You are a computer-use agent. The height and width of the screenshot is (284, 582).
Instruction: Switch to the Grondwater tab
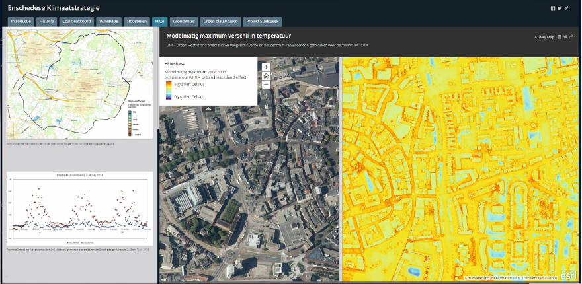click(183, 21)
